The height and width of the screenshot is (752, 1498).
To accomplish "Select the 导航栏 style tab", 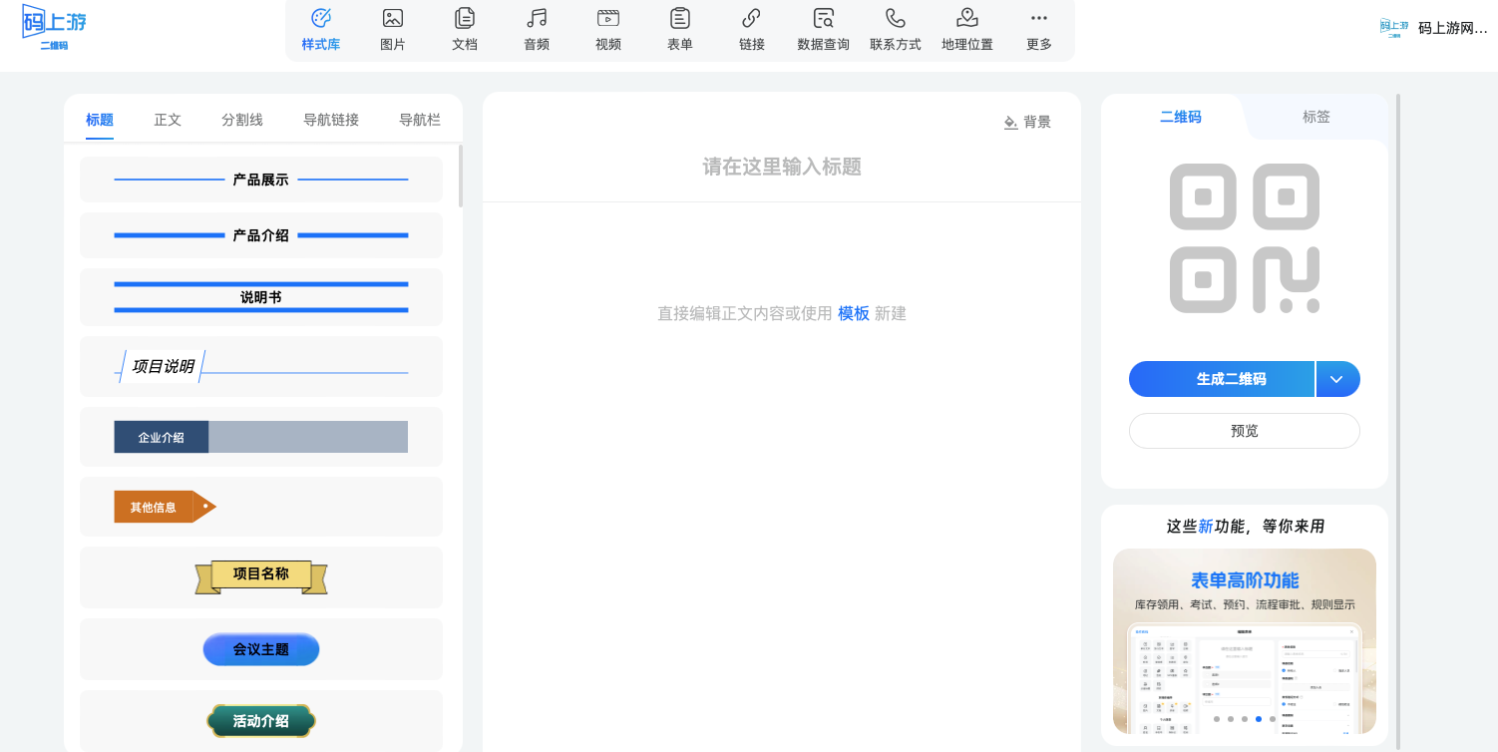I will click(420, 120).
